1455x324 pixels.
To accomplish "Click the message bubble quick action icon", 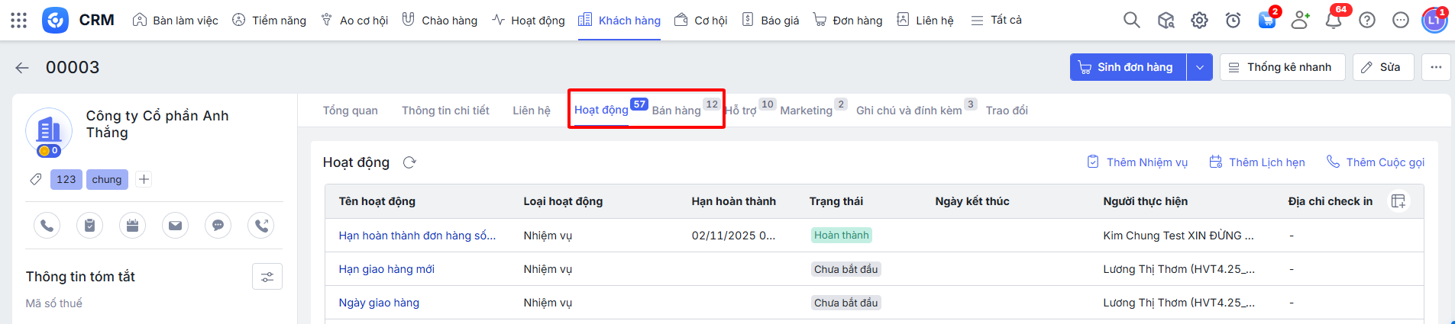I will coord(218,226).
